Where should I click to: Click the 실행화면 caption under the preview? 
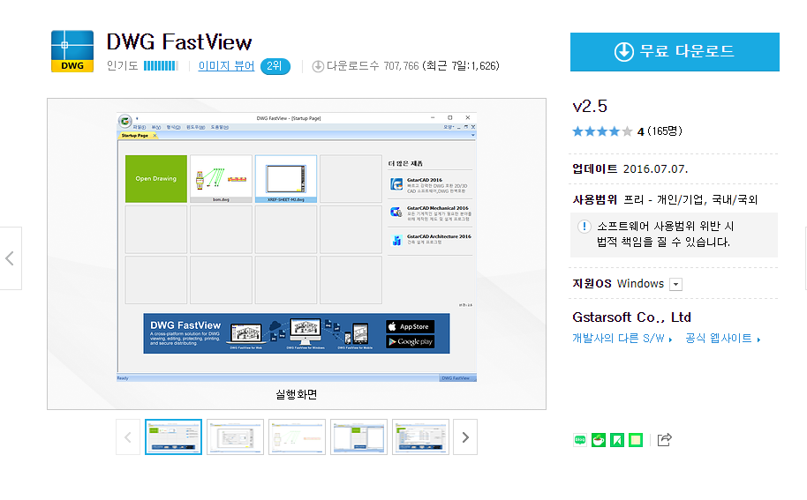(297, 395)
